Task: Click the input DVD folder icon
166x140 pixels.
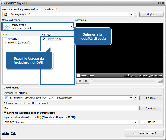Action: 5,14
